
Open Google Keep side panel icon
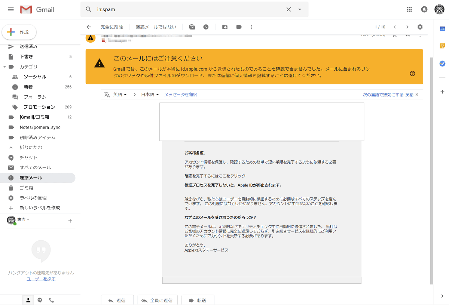(442, 46)
